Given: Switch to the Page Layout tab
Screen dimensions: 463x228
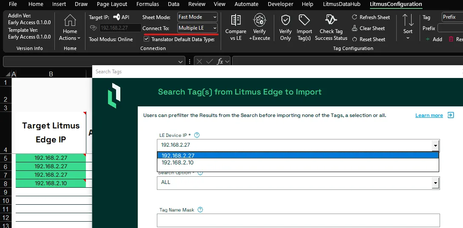Looking at the screenshot, I should click(x=112, y=4).
